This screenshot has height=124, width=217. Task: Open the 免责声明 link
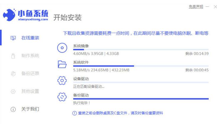pos(196,6)
